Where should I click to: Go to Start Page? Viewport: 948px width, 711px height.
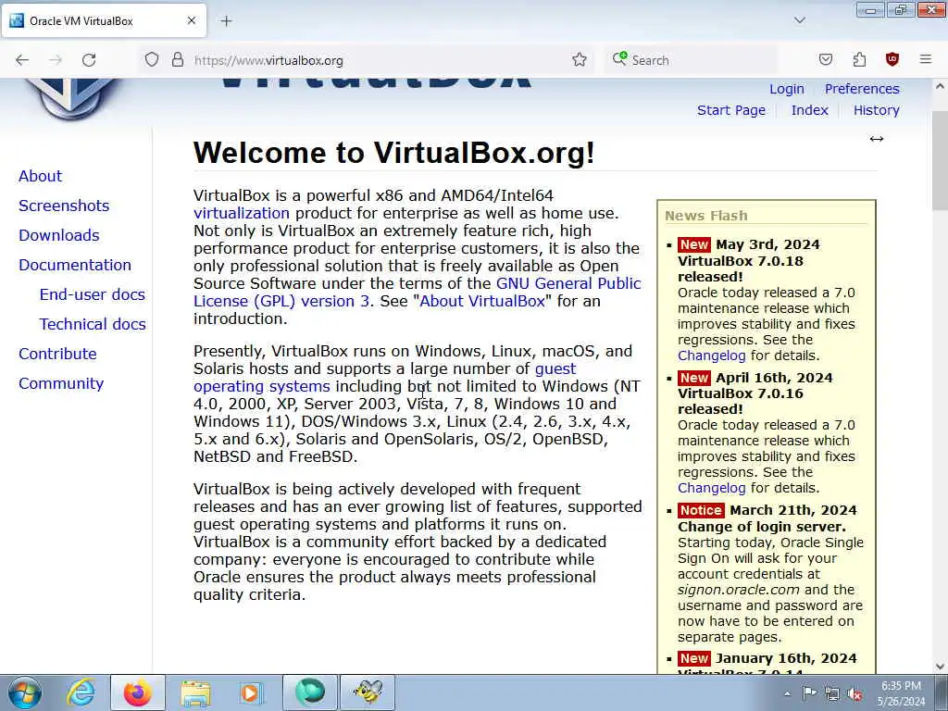(731, 110)
